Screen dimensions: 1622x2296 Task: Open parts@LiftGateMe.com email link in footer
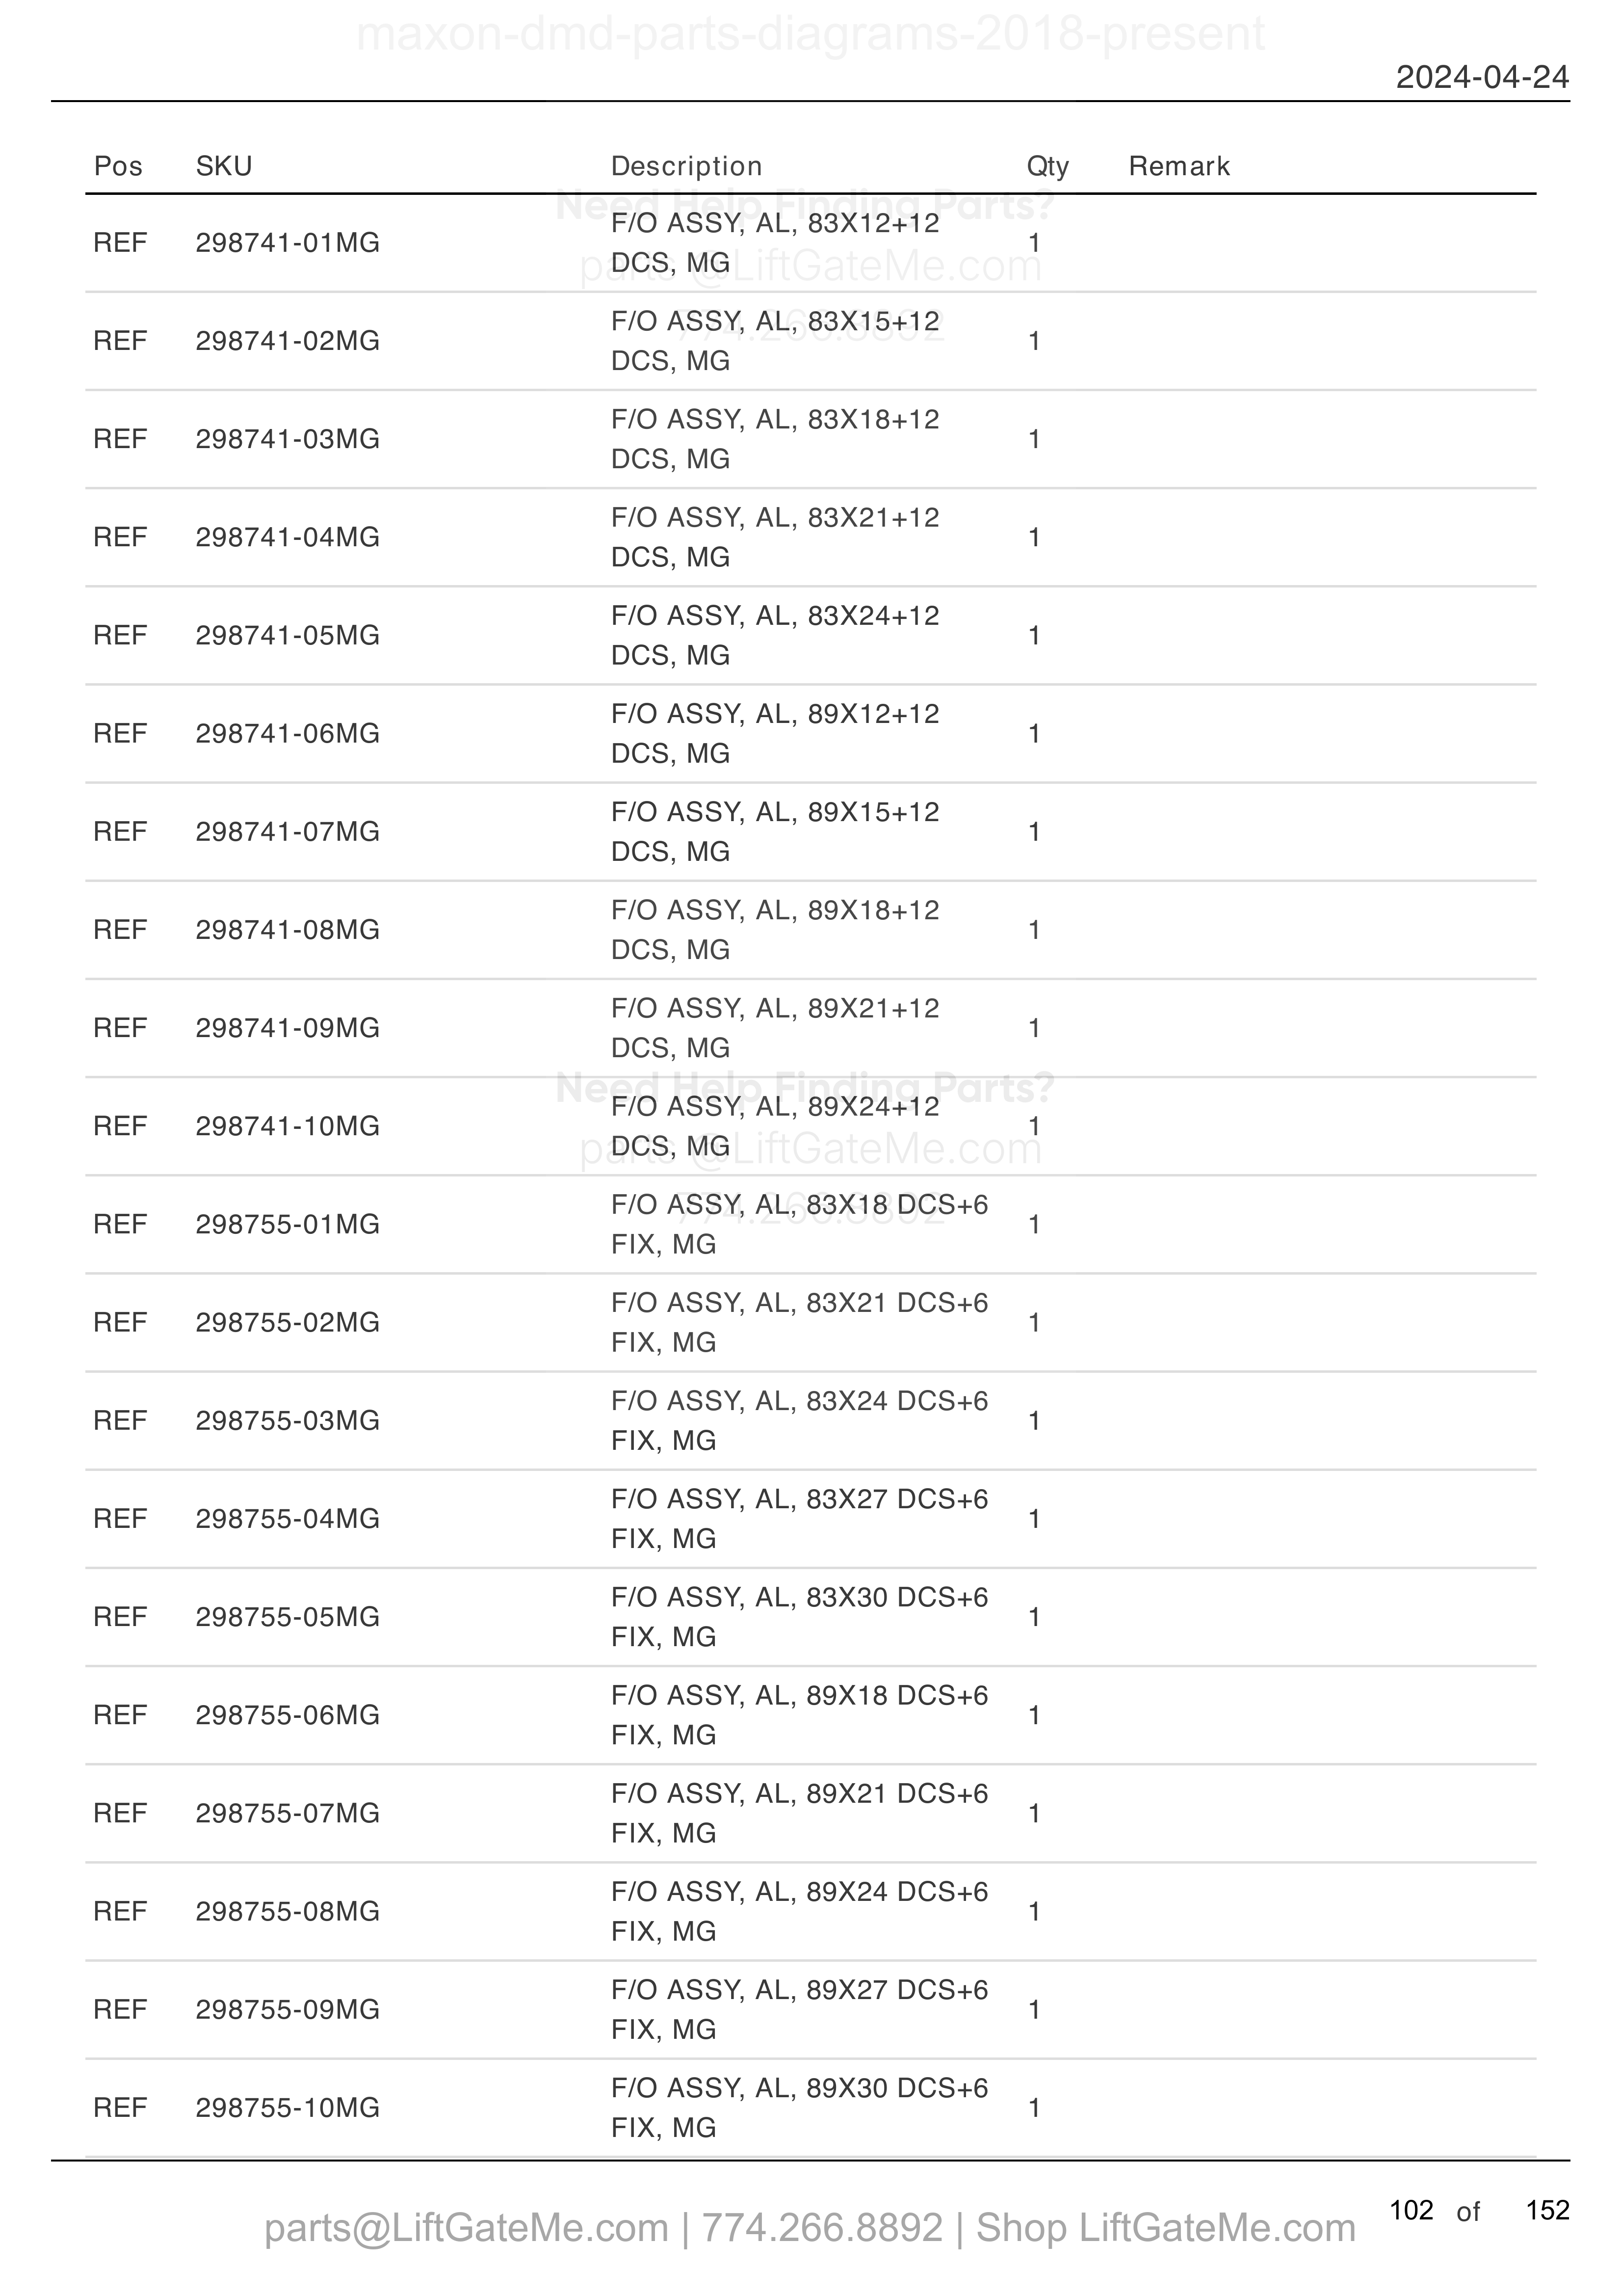466,2228
